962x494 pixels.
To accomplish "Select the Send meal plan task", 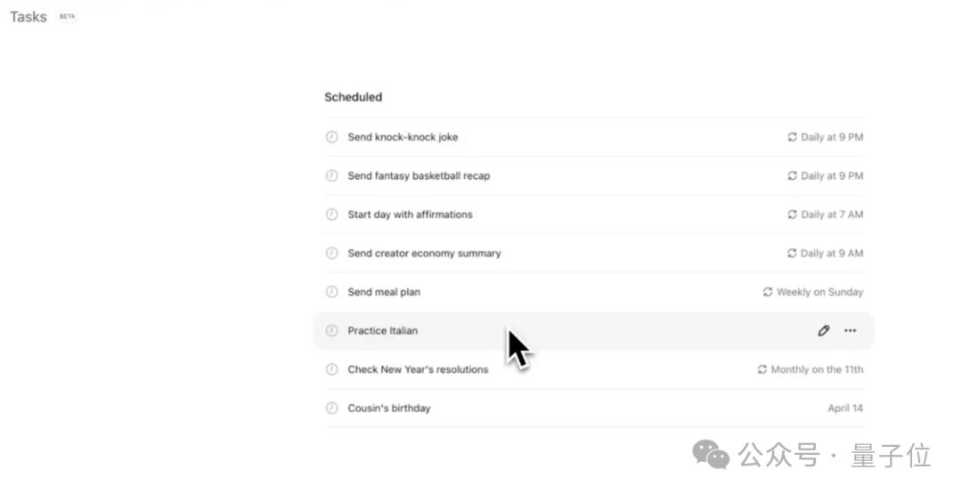I will point(384,292).
